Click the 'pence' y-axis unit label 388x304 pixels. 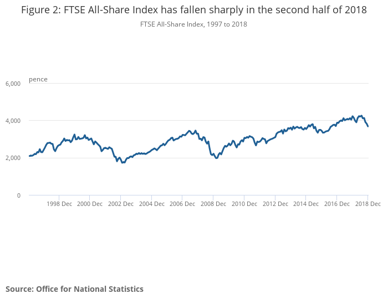coord(38,79)
